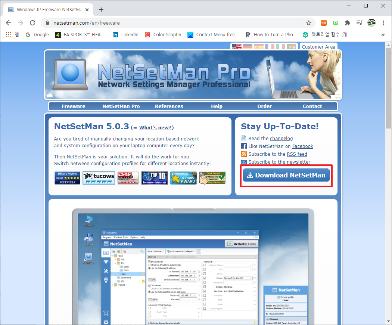This screenshot has width=392, height=325.
Task: Switch site language to Spanish flag
Action: (x=259, y=47)
